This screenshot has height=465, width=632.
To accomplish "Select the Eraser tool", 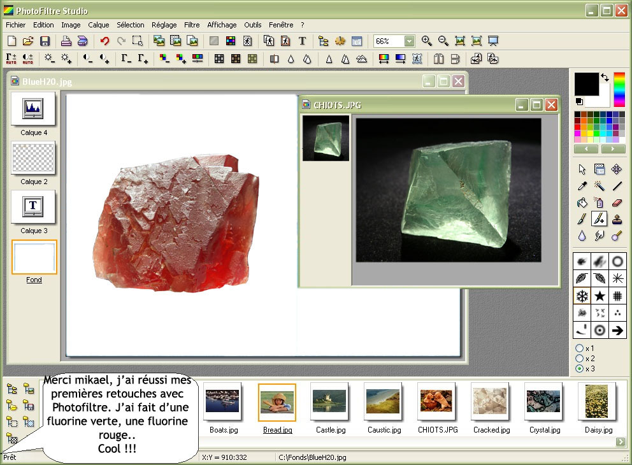I will pyautogui.click(x=616, y=203).
